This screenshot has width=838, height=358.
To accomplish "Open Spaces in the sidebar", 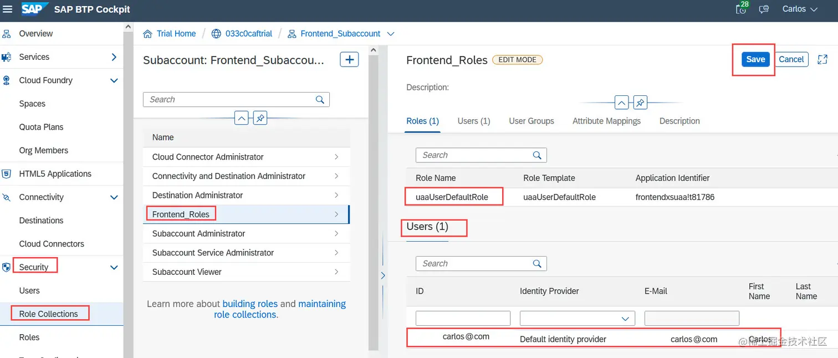I will [32, 104].
